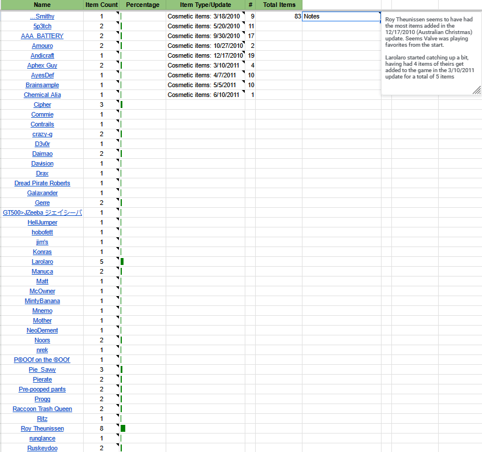Open the Mnemo link
This screenshot has height=452, width=482.
[x=42, y=311]
